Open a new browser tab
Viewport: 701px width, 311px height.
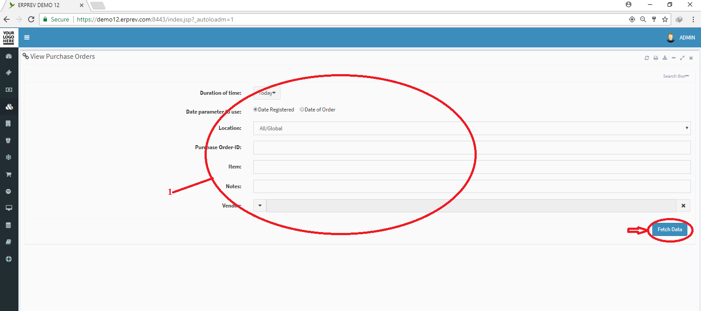pos(97,6)
